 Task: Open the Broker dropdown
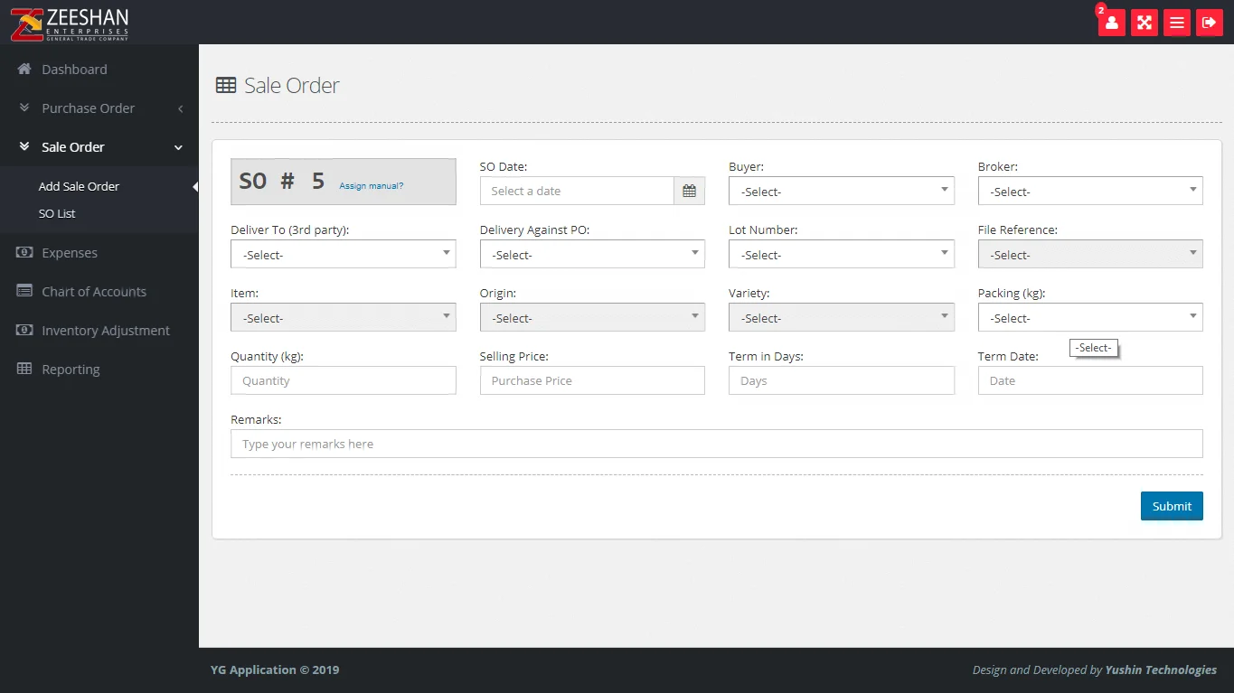tap(1089, 191)
